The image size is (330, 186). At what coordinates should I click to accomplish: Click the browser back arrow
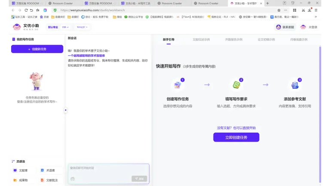(13, 10)
